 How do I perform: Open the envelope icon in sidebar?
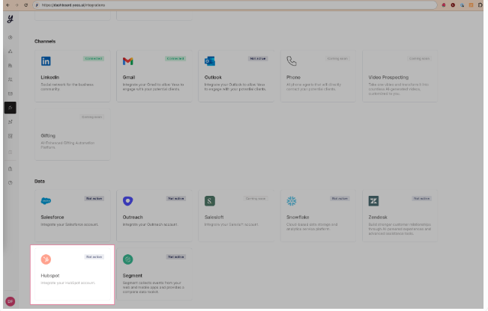click(x=10, y=93)
